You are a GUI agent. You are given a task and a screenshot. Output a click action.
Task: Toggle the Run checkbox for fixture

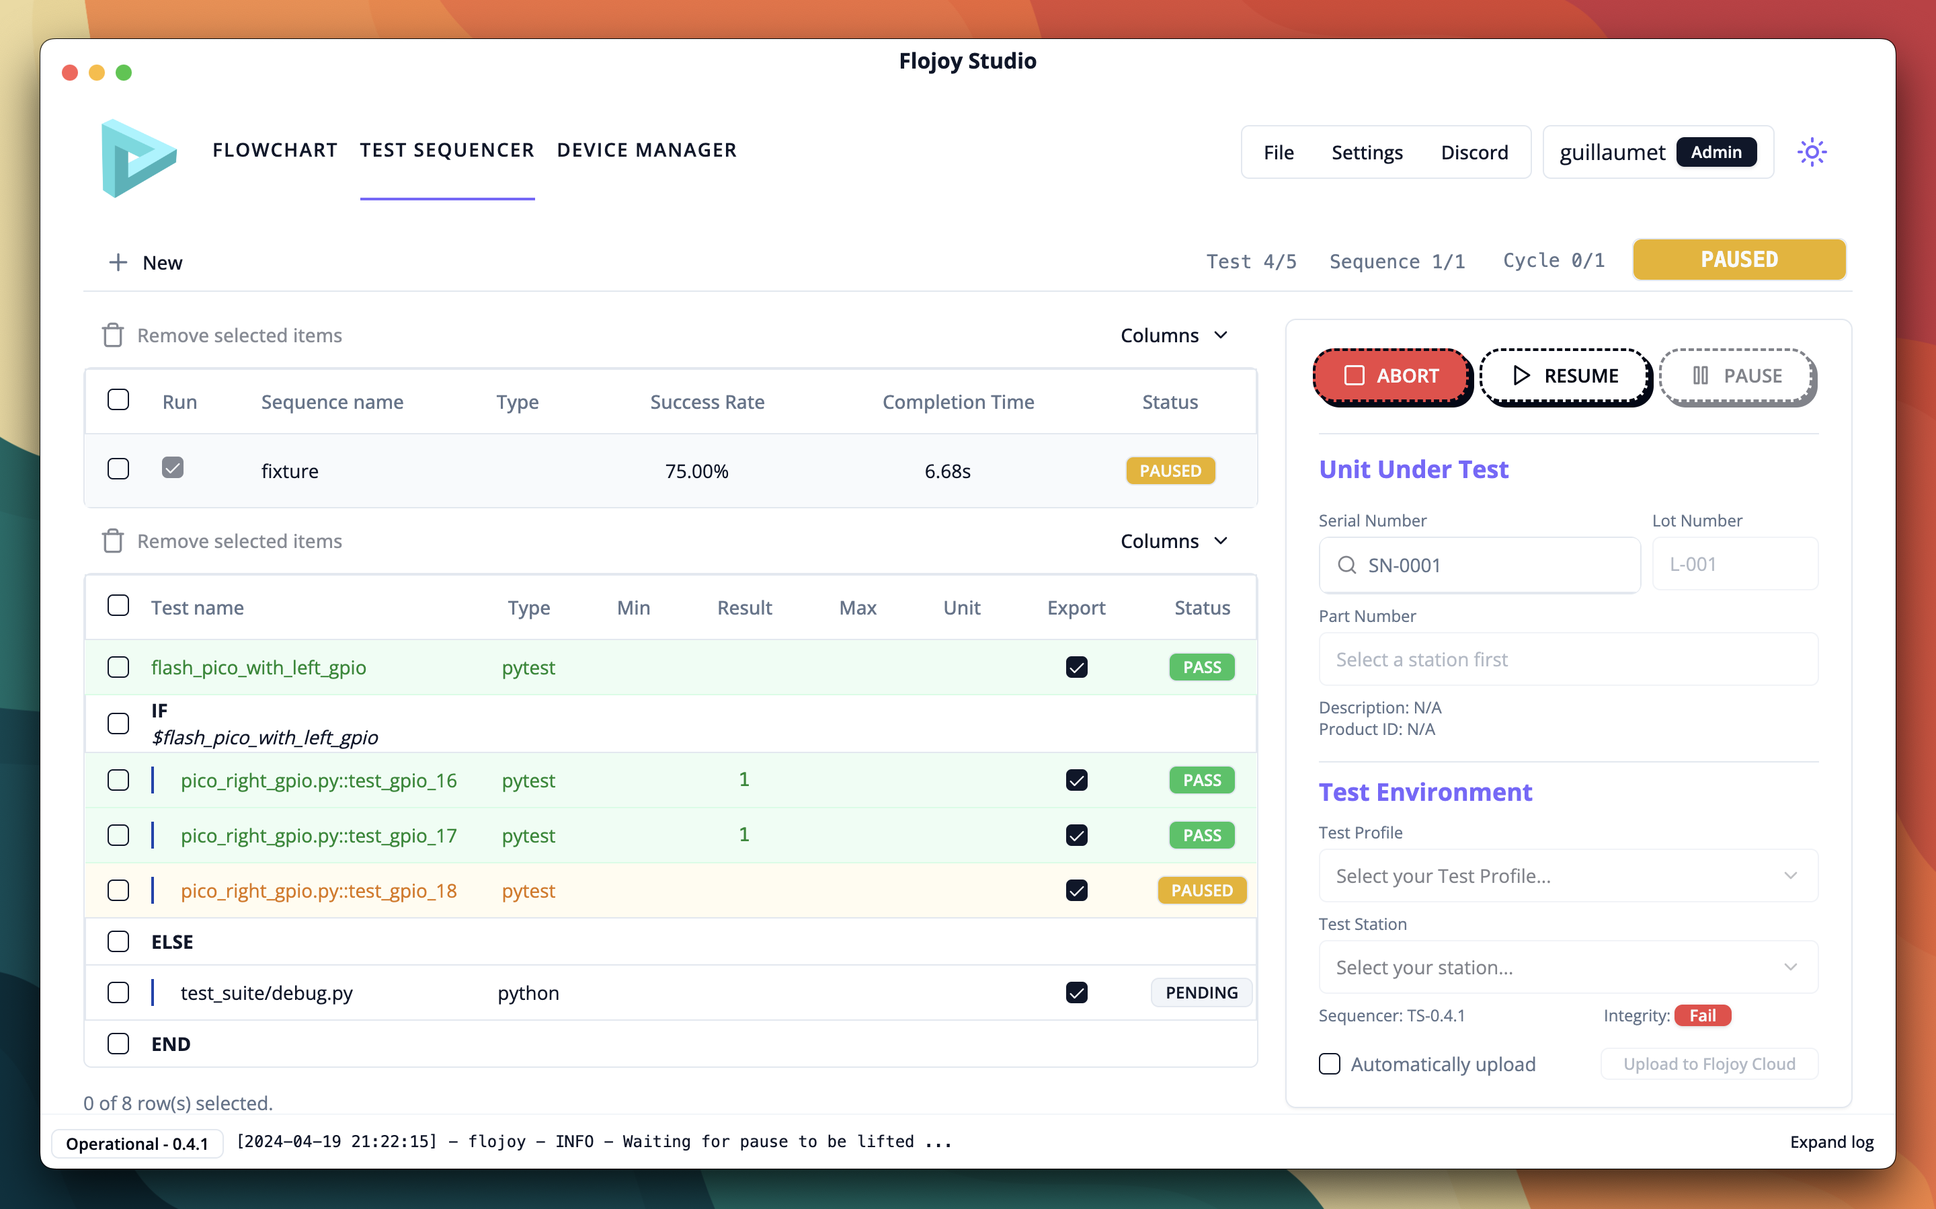tap(173, 468)
